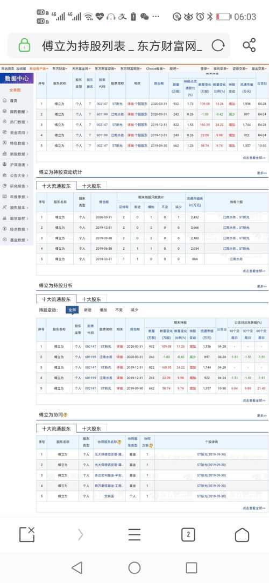Select the 增加 filter in 持股变动
This screenshot has height=583, width=269.
tap(103, 310)
